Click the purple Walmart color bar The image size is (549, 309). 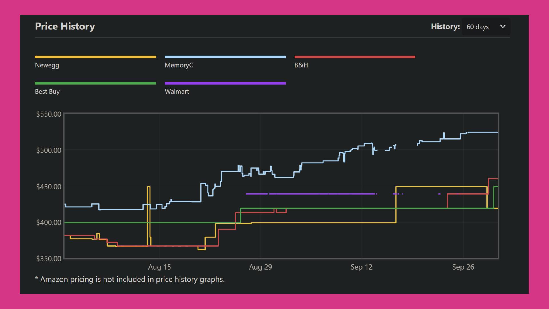pos(225,83)
